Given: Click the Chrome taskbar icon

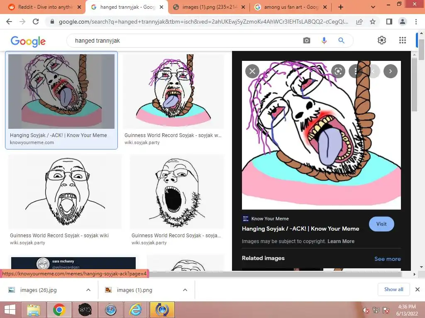Looking at the screenshot, I should click(x=59, y=310).
